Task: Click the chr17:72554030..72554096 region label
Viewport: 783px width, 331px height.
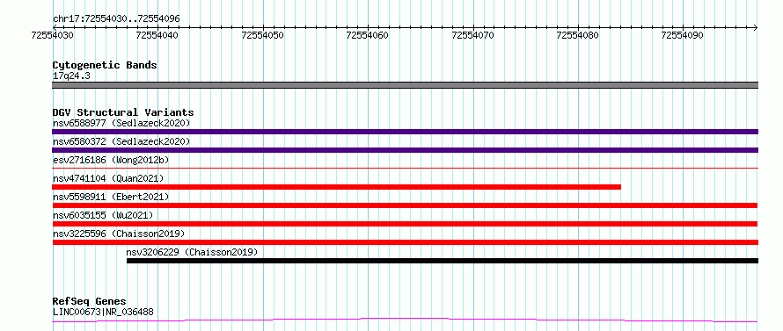Action: (116, 19)
